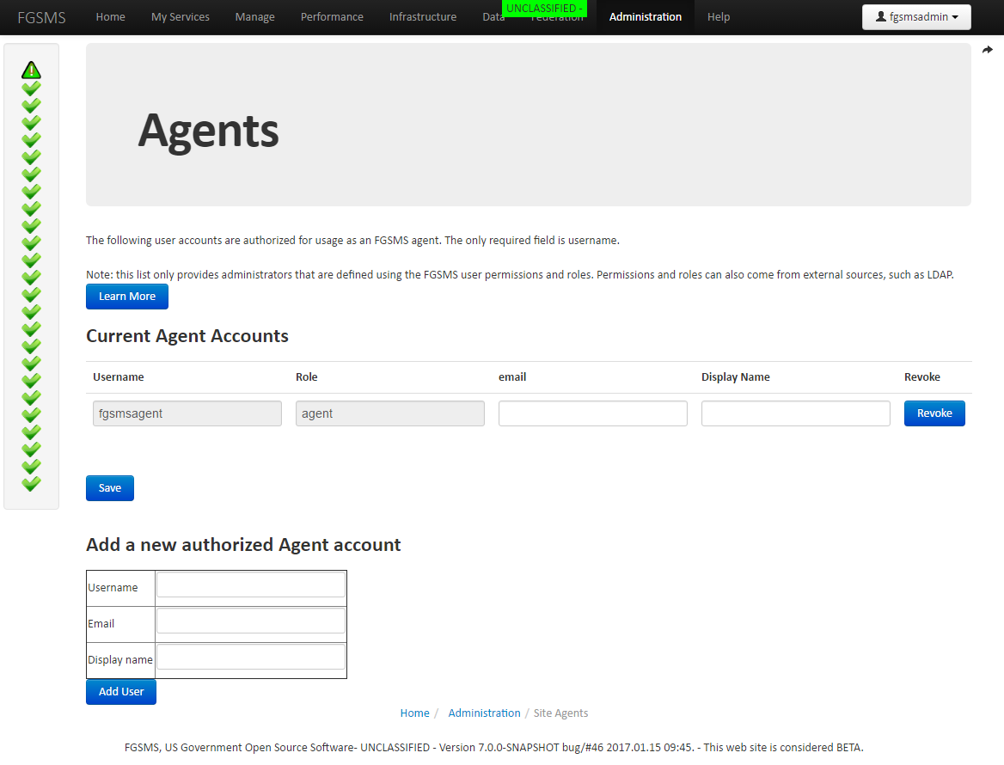This screenshot has height=765, width=1004.
Task: Click the new account Email input
Action: 251,621
